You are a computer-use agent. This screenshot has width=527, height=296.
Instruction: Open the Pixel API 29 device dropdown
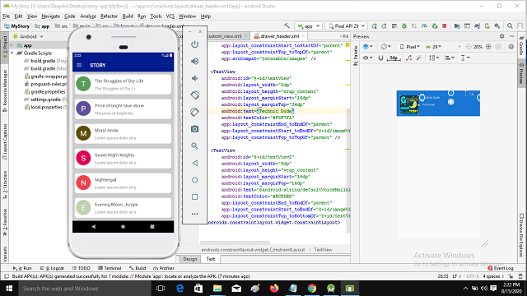click(x=346, y=25)
